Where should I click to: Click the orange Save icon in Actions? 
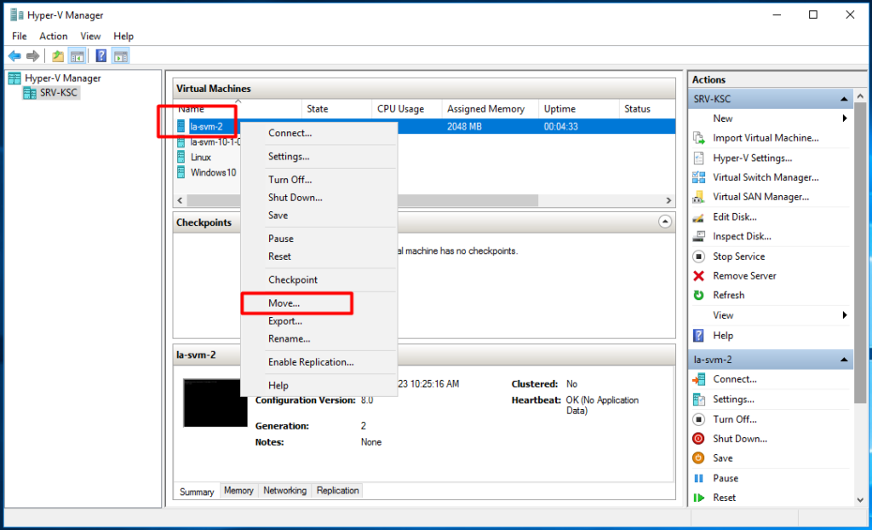[698, 458]
